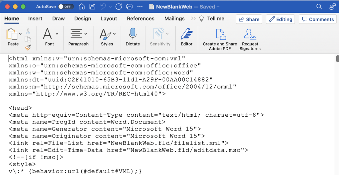The image size is (339, 175).
Task: Click the Print icon in title bar
Action: [129, 7]
